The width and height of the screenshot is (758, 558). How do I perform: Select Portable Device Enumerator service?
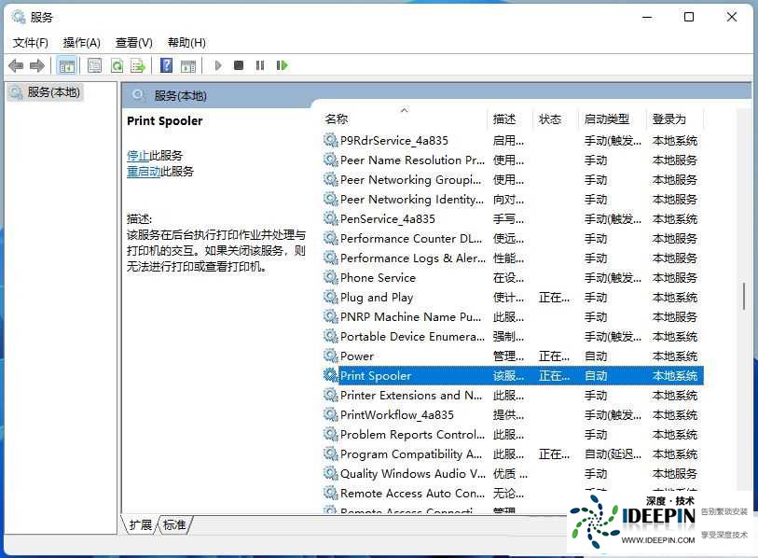513,336
